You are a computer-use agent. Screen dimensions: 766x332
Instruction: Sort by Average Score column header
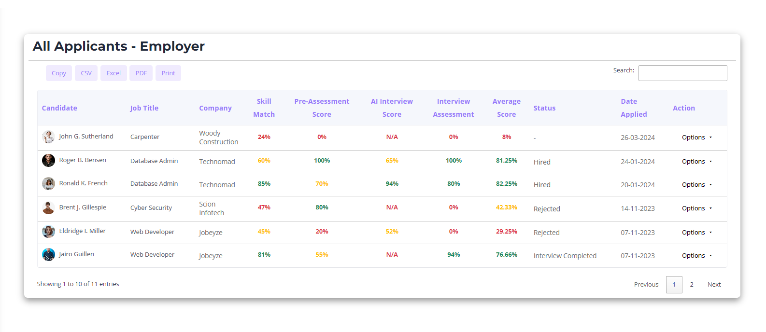point(506,108)
